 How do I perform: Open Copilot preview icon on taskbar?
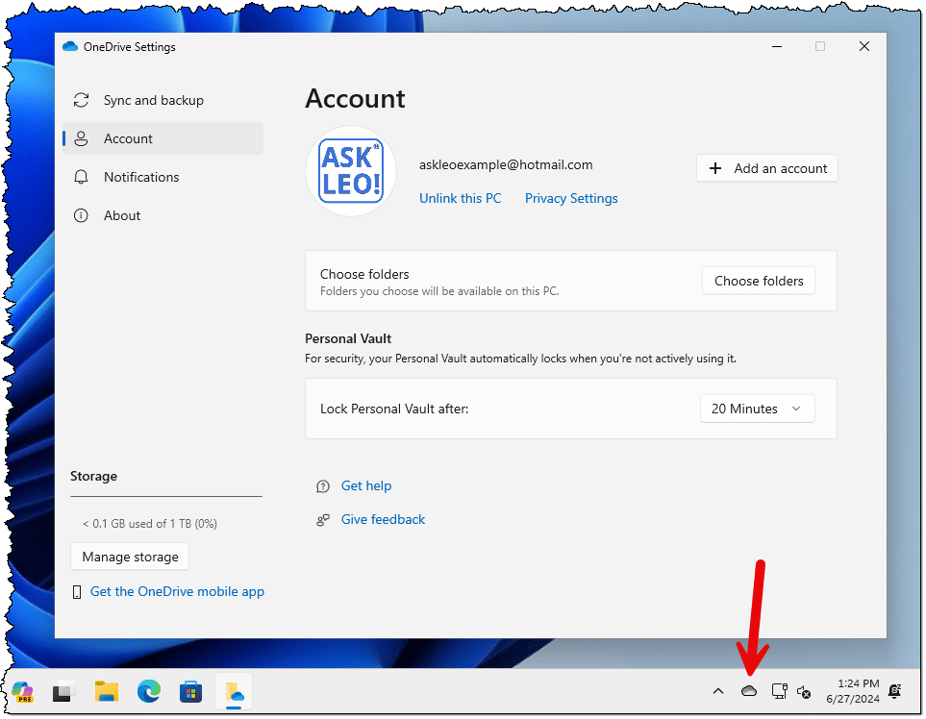22,691
